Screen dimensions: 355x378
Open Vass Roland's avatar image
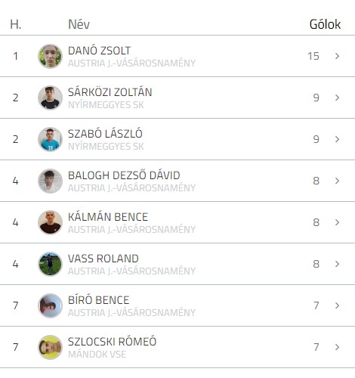tap(50, 264)
